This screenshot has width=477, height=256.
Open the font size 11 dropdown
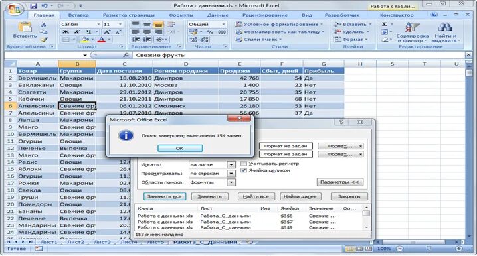120,24
